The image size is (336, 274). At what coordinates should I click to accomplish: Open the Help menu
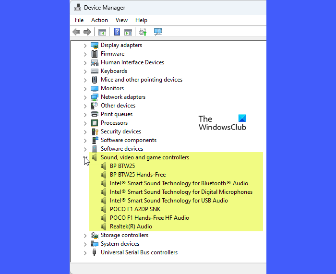pos(141,20)
